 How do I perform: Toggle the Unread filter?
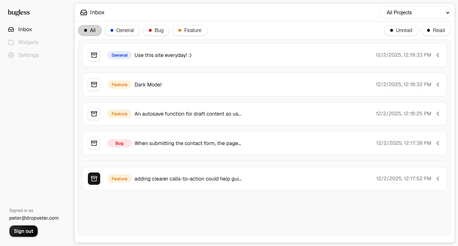(401, 30)
